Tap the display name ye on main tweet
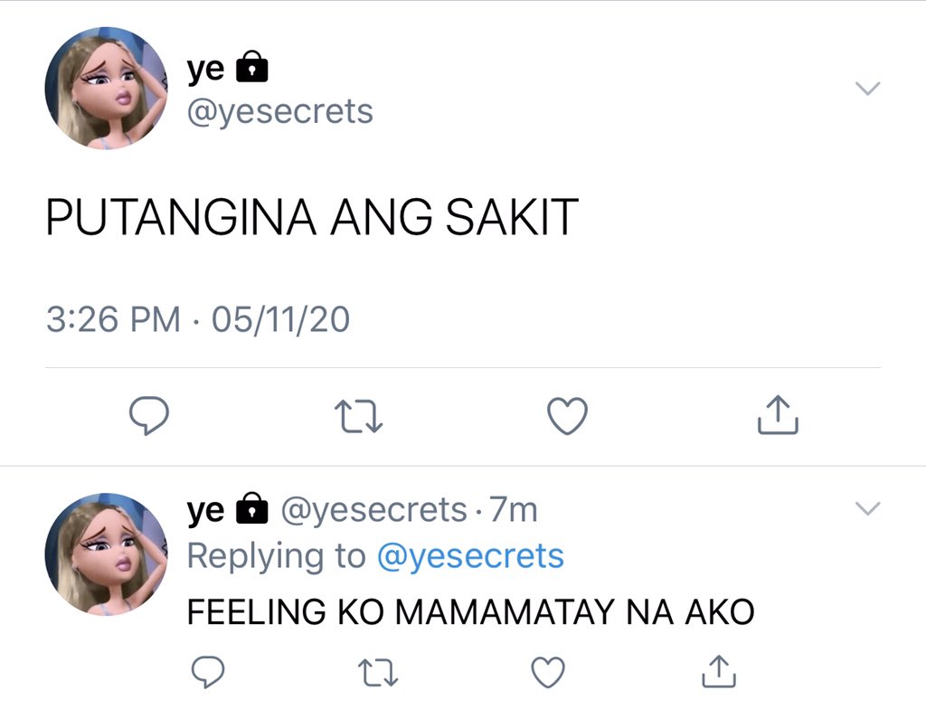Image resolution: width=926 pixels, height=709 pixels. [x=205, y=70]
